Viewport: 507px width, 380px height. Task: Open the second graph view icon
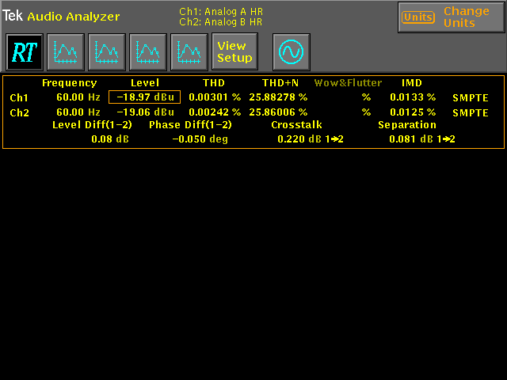107,52
